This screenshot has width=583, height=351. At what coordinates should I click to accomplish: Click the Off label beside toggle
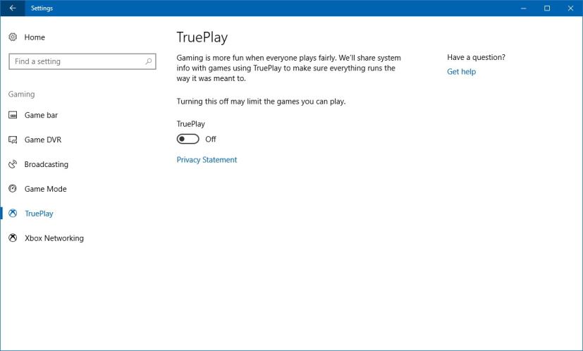click(211, 139)
